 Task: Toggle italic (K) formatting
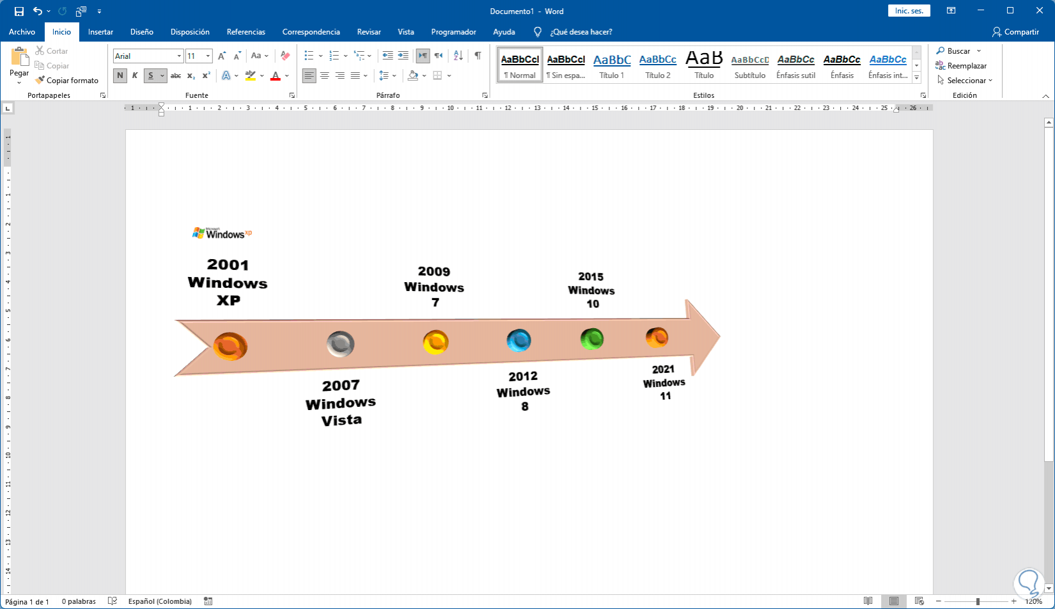pos(135,75)
